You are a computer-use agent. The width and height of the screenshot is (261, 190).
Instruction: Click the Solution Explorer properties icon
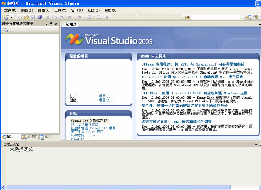pyautogui.click(x=6, y=30)
